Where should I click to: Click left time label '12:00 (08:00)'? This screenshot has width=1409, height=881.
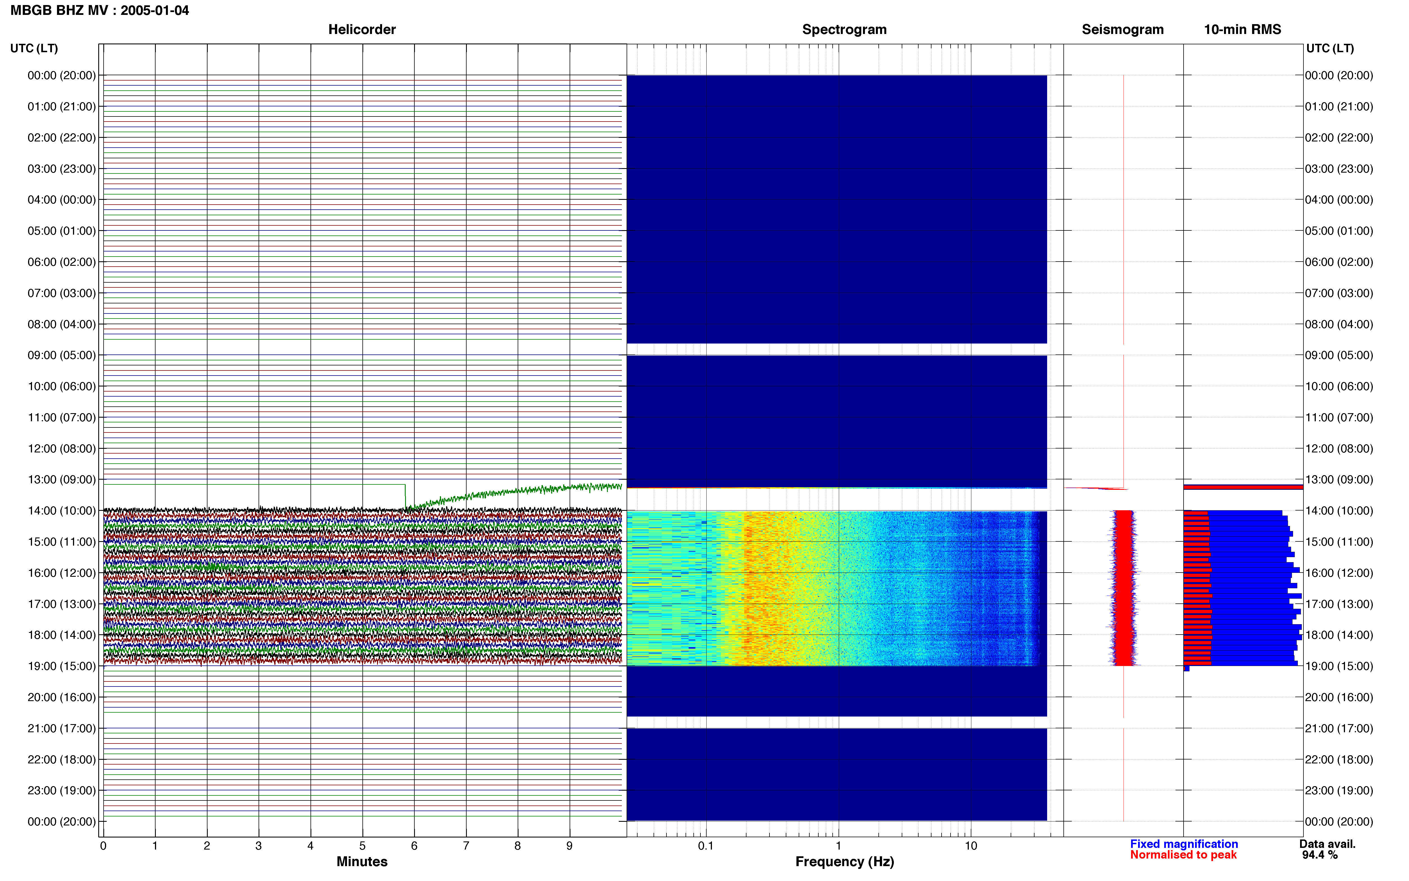tap(62, 449)
